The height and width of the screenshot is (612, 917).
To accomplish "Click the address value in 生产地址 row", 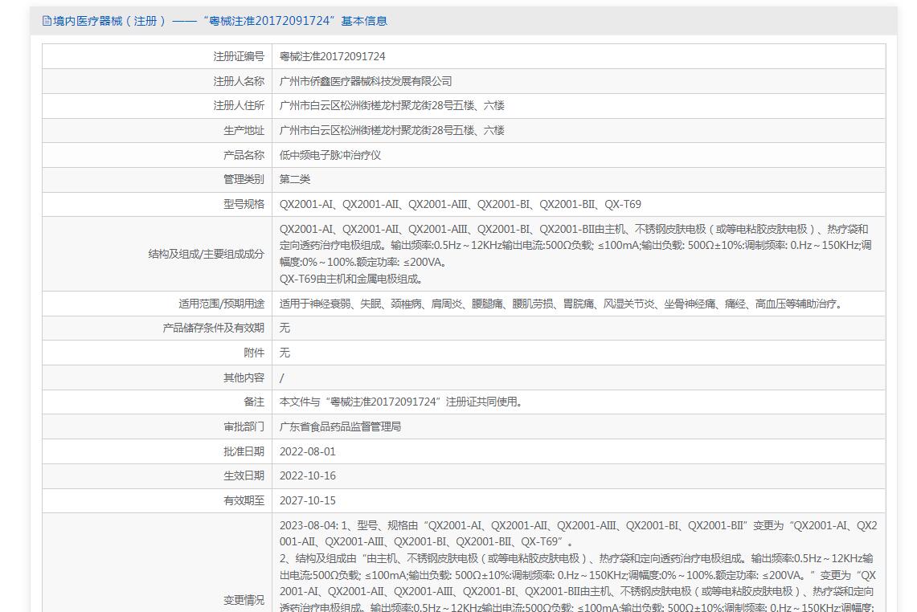I will point(391,130).
